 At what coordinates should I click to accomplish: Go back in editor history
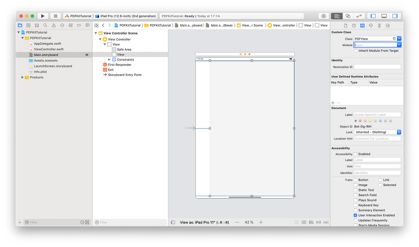click(103, 25)
